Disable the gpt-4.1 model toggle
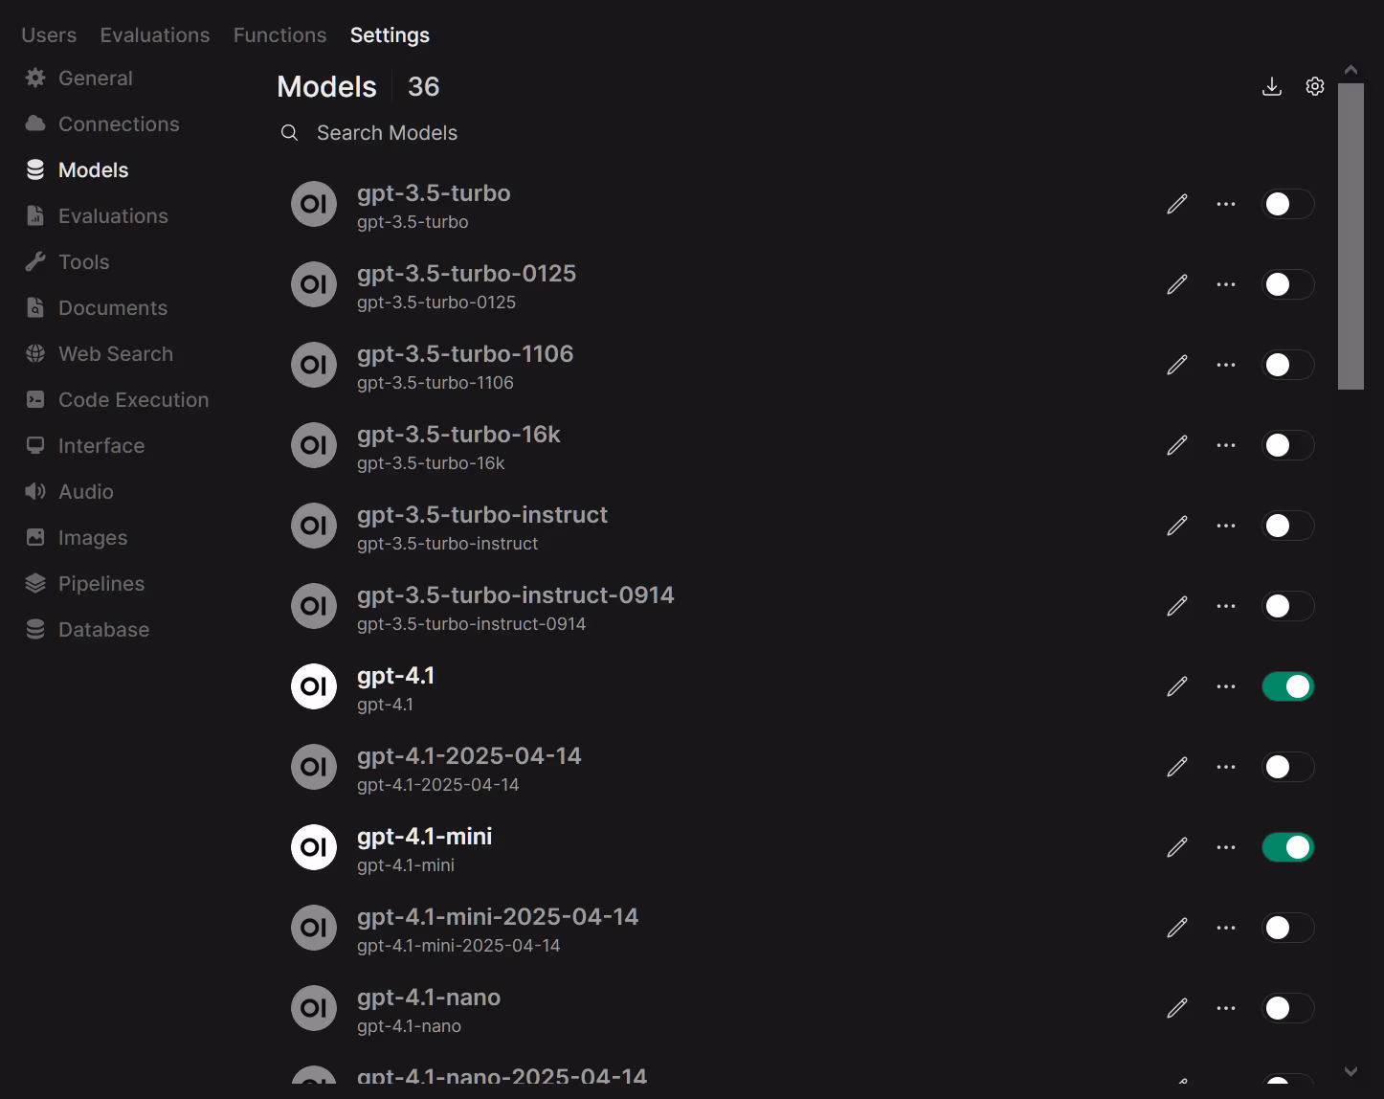This screenshot has height=1099, width=1384. tap(1287, 686)
